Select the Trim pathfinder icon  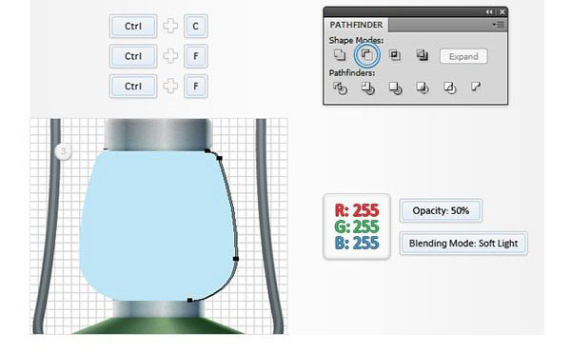coord(367,88)
